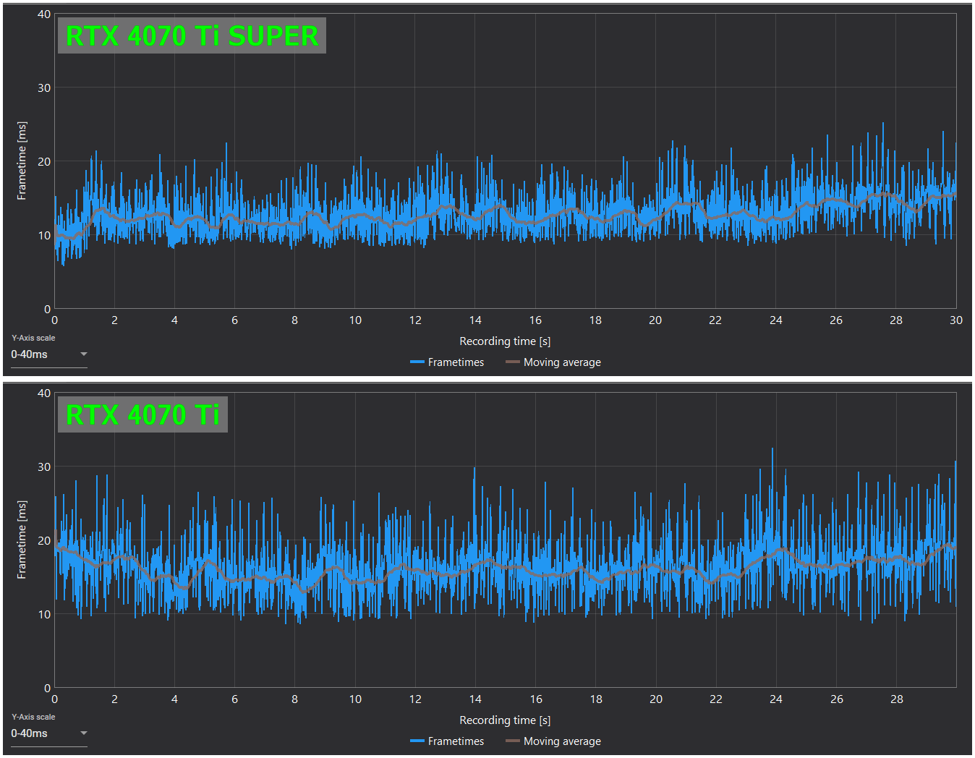Click the 'Y-Axis scale' caption in the bottom chart
The width and height of the screenshot is (975, 758).
click(33, 717)
